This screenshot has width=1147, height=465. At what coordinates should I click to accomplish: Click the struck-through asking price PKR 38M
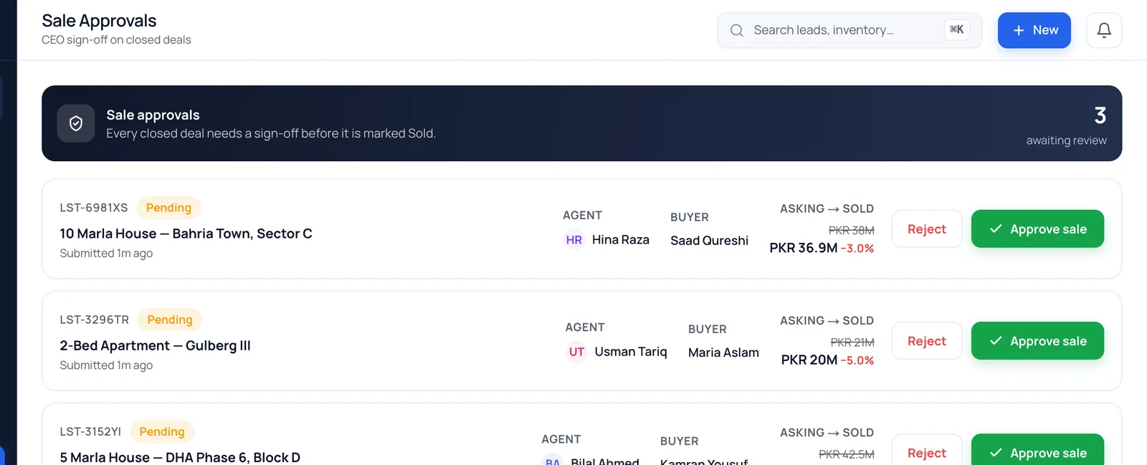tap(852, 230)
